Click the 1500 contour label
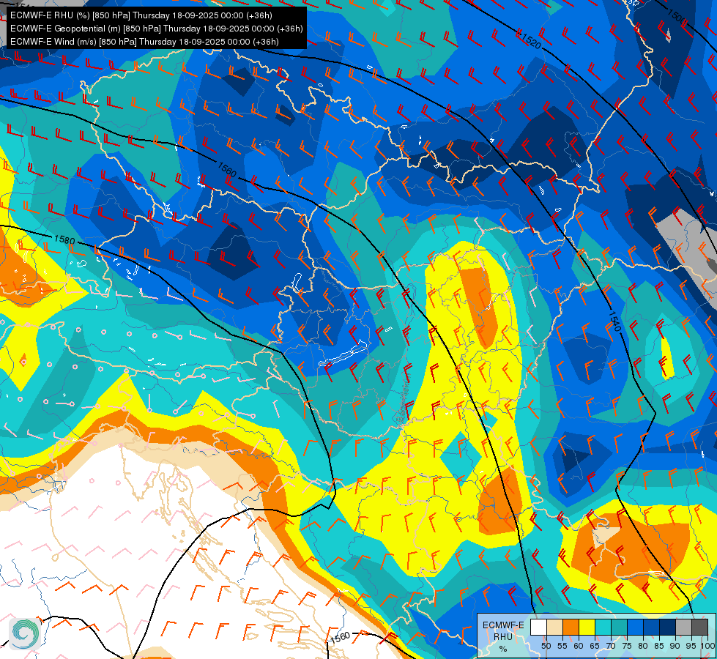 coord(676,16)
